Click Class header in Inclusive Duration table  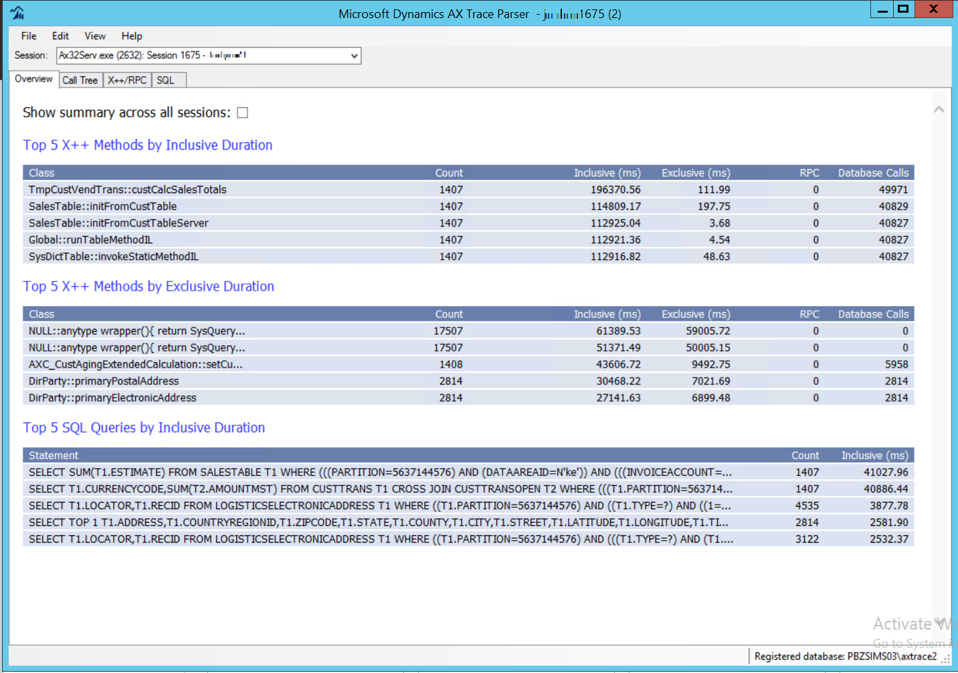[x=41, y=173]
